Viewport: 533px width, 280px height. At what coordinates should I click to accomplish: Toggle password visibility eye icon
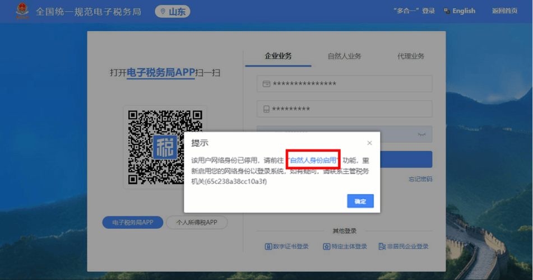421,134
